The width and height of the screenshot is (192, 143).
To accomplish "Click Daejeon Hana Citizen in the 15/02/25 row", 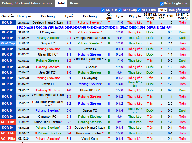I will 90,128.
